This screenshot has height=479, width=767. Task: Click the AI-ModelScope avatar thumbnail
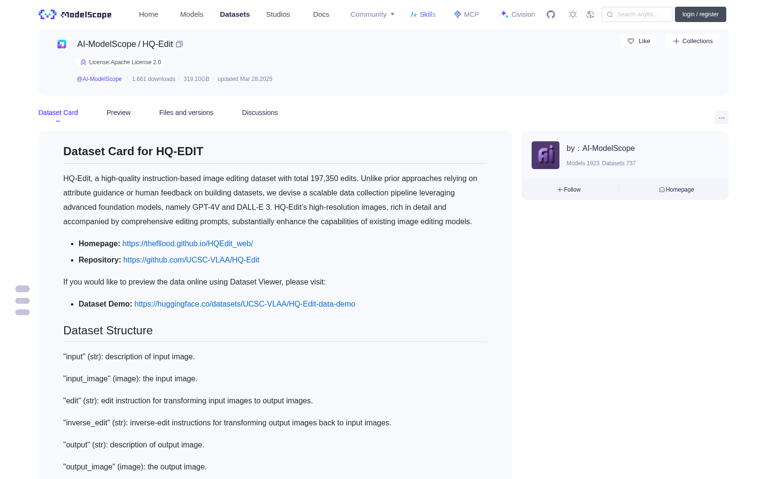click(546, 155)
